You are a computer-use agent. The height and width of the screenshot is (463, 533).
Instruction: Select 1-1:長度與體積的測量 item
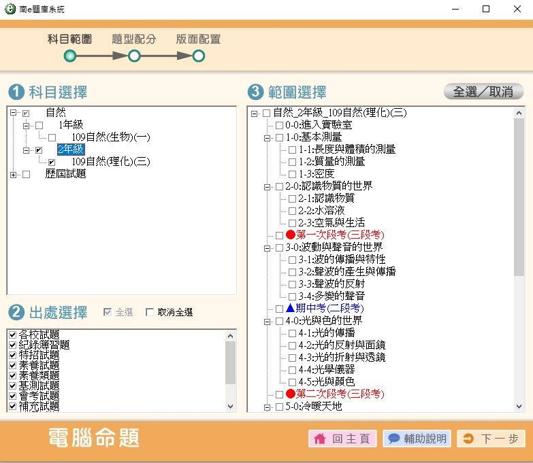click(x=347, y=149)
